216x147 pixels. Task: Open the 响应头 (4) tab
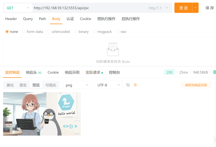34,72
